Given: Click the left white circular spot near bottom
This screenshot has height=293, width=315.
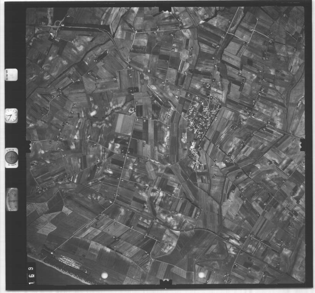Looking at the screenshot, I should [104, 275].
